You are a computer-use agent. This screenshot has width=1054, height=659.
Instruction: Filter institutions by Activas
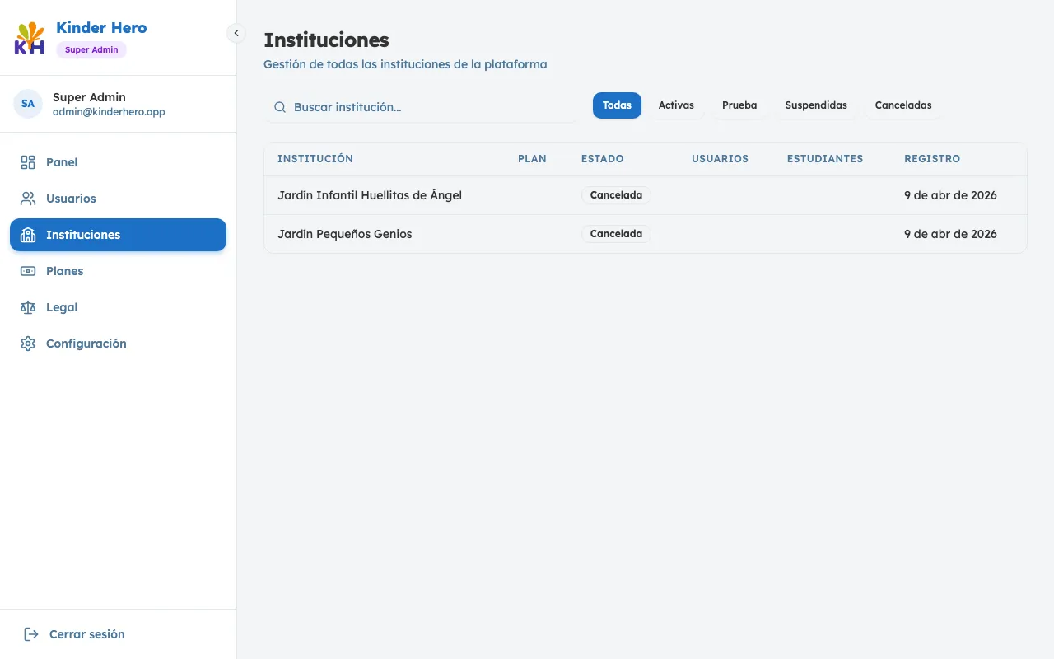[x=676, y=105]
